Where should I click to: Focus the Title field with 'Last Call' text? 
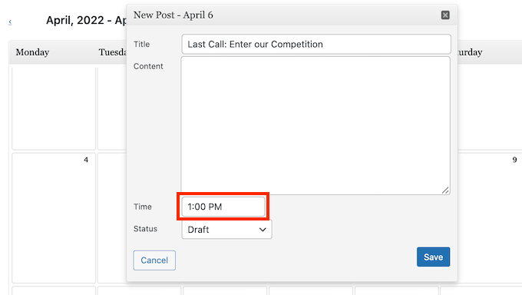[x=316, y=44]
